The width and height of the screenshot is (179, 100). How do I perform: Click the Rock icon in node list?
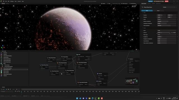(x=1, y=64)
